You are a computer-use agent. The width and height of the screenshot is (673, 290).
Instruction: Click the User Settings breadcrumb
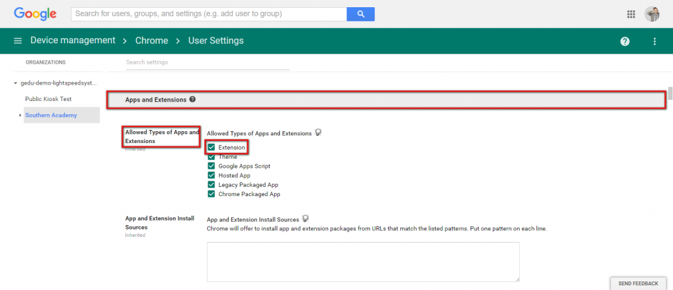coord(216,41)
